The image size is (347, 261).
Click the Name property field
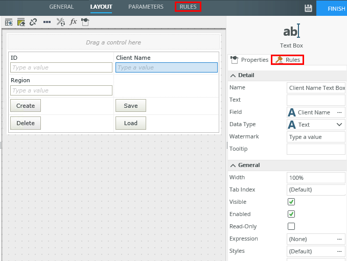coord(316,88)
